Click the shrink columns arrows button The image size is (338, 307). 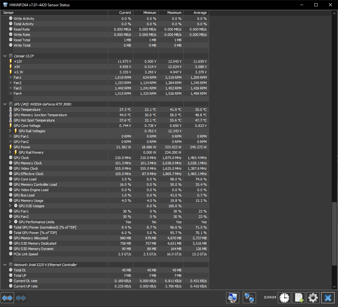pyautogui.click(x=21, y=298)
